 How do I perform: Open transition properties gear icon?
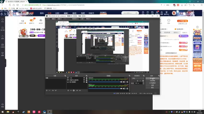pos(143,81)
